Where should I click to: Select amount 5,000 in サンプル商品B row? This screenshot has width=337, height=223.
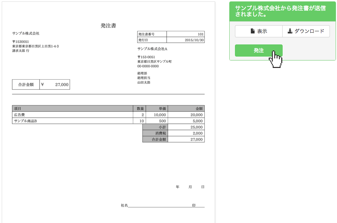(x=198, y=121)
